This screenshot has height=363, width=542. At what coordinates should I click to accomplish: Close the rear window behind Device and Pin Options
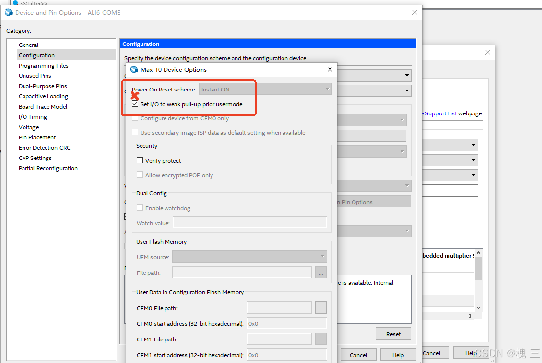coord(487,52)
